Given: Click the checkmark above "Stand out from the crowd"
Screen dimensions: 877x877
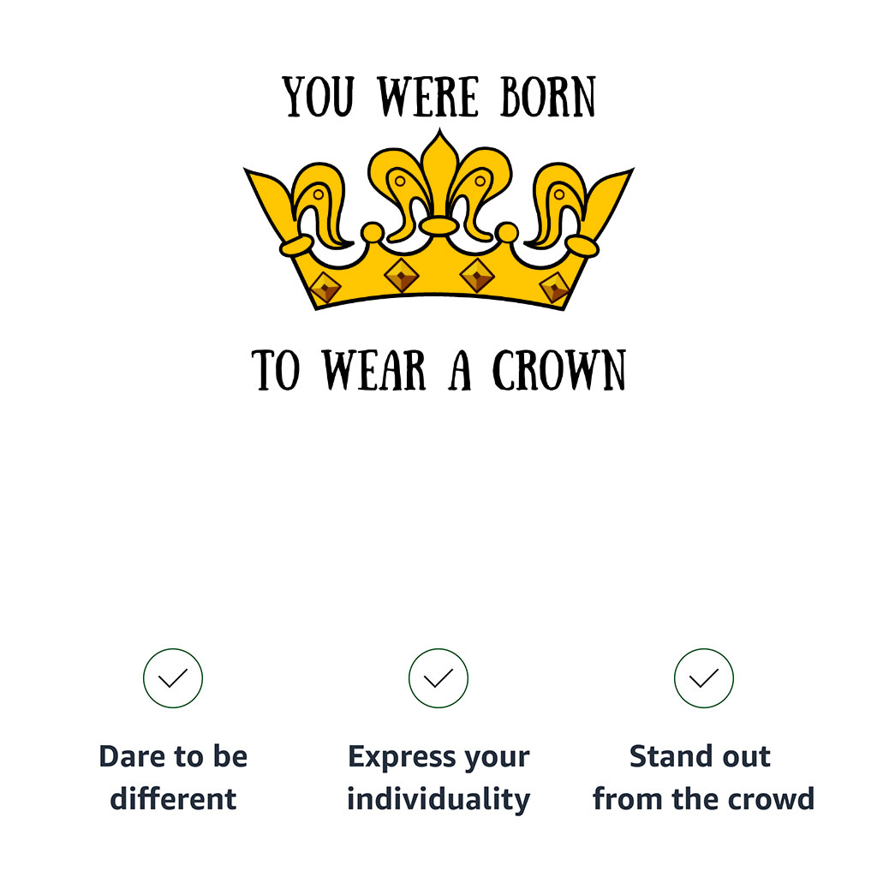Looking at the screenshot, I should pyautogui.click(x=704, y=678).
